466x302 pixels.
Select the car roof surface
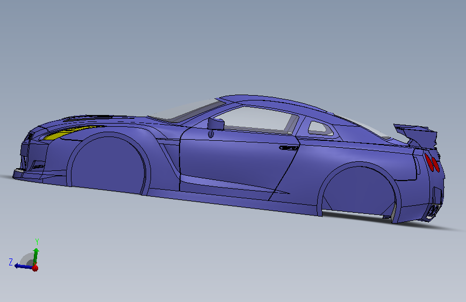tap(274, 103)
